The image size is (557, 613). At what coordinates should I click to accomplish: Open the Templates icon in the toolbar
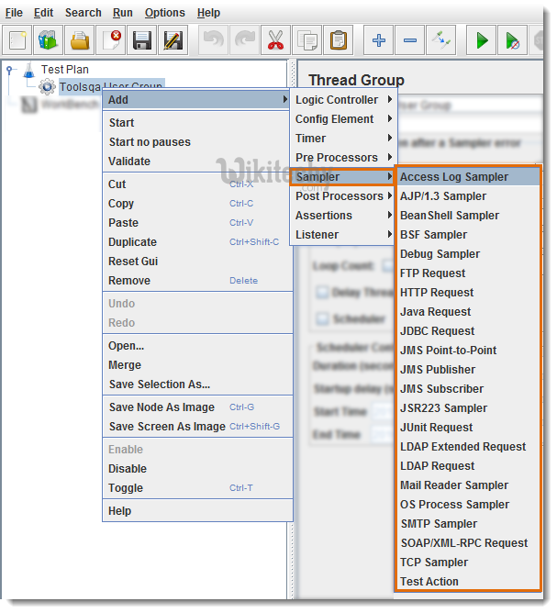(48, 40)
